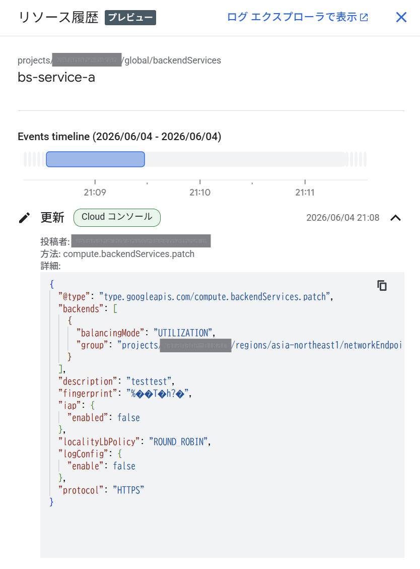Click the event timestamp 2026/06/04 21:08
The image size is (420, 569).
(343, 218)
